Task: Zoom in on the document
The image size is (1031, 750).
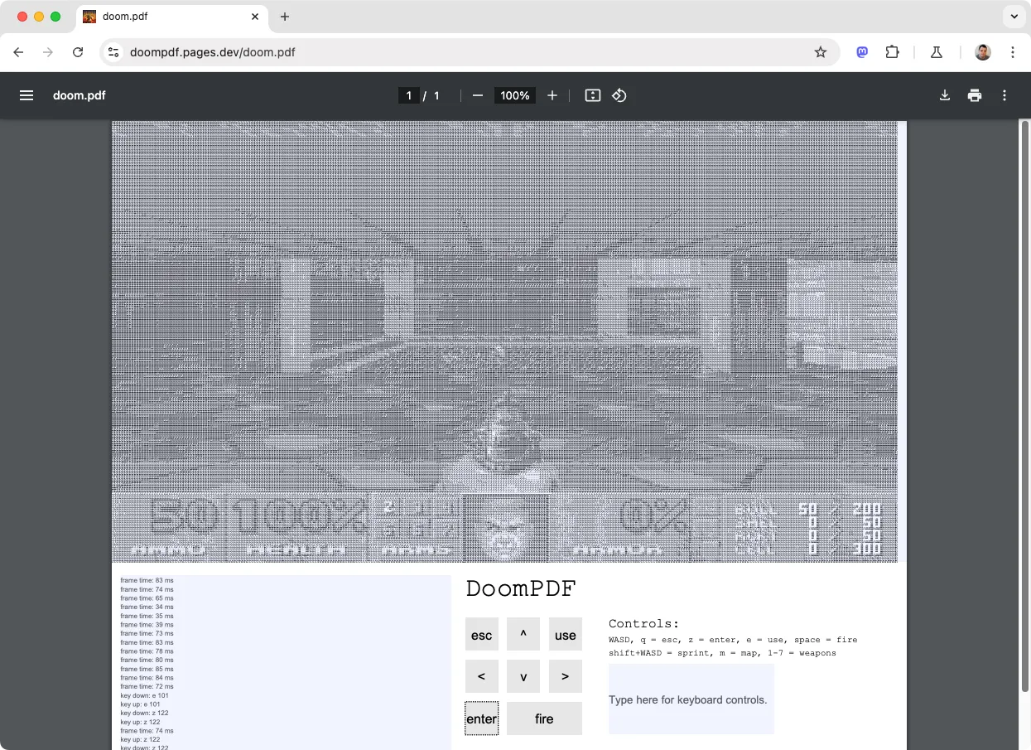Action: click(552, 95)
